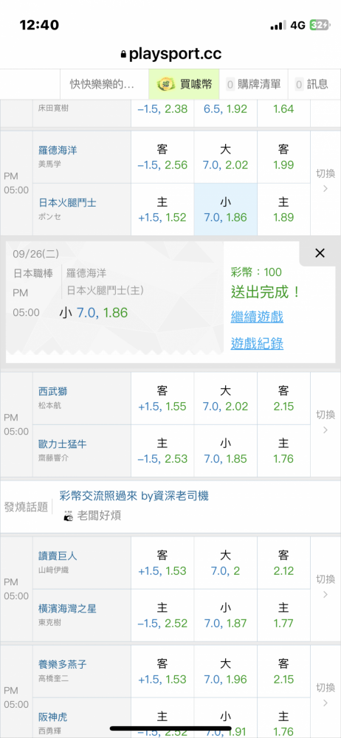The image size is (341, 738).
Task: Deselect the highlighted 小 7.0, 1.86 cell
Action: point(226,210)
